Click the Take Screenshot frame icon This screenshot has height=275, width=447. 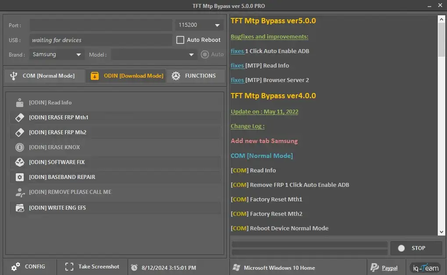coord(69,267)
